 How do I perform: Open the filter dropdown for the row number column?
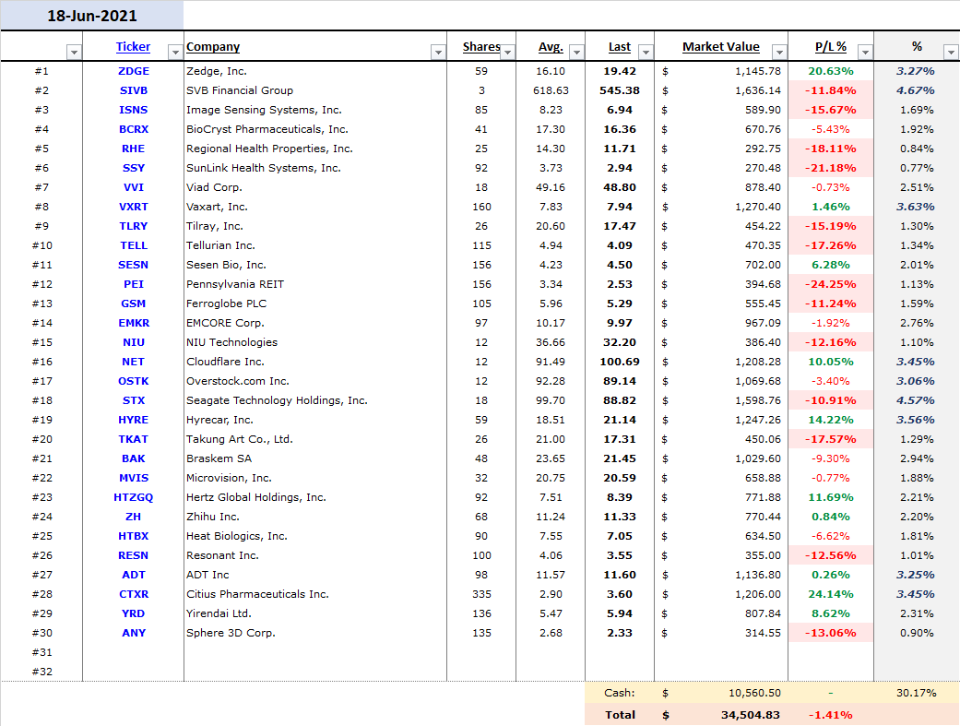pyautogui.click(x=74, y=52)
